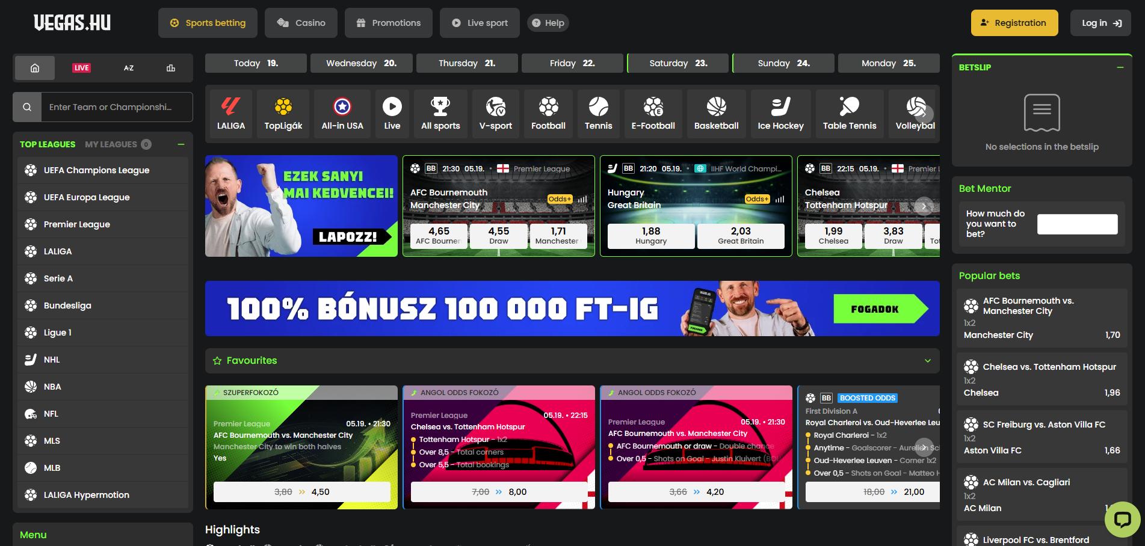Click the Log in button
Viewport: 1145px width, 546px height.
(1101, 23)
